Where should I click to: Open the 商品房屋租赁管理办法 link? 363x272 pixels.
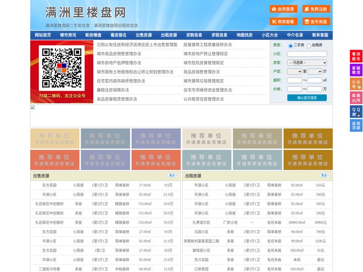117,99
